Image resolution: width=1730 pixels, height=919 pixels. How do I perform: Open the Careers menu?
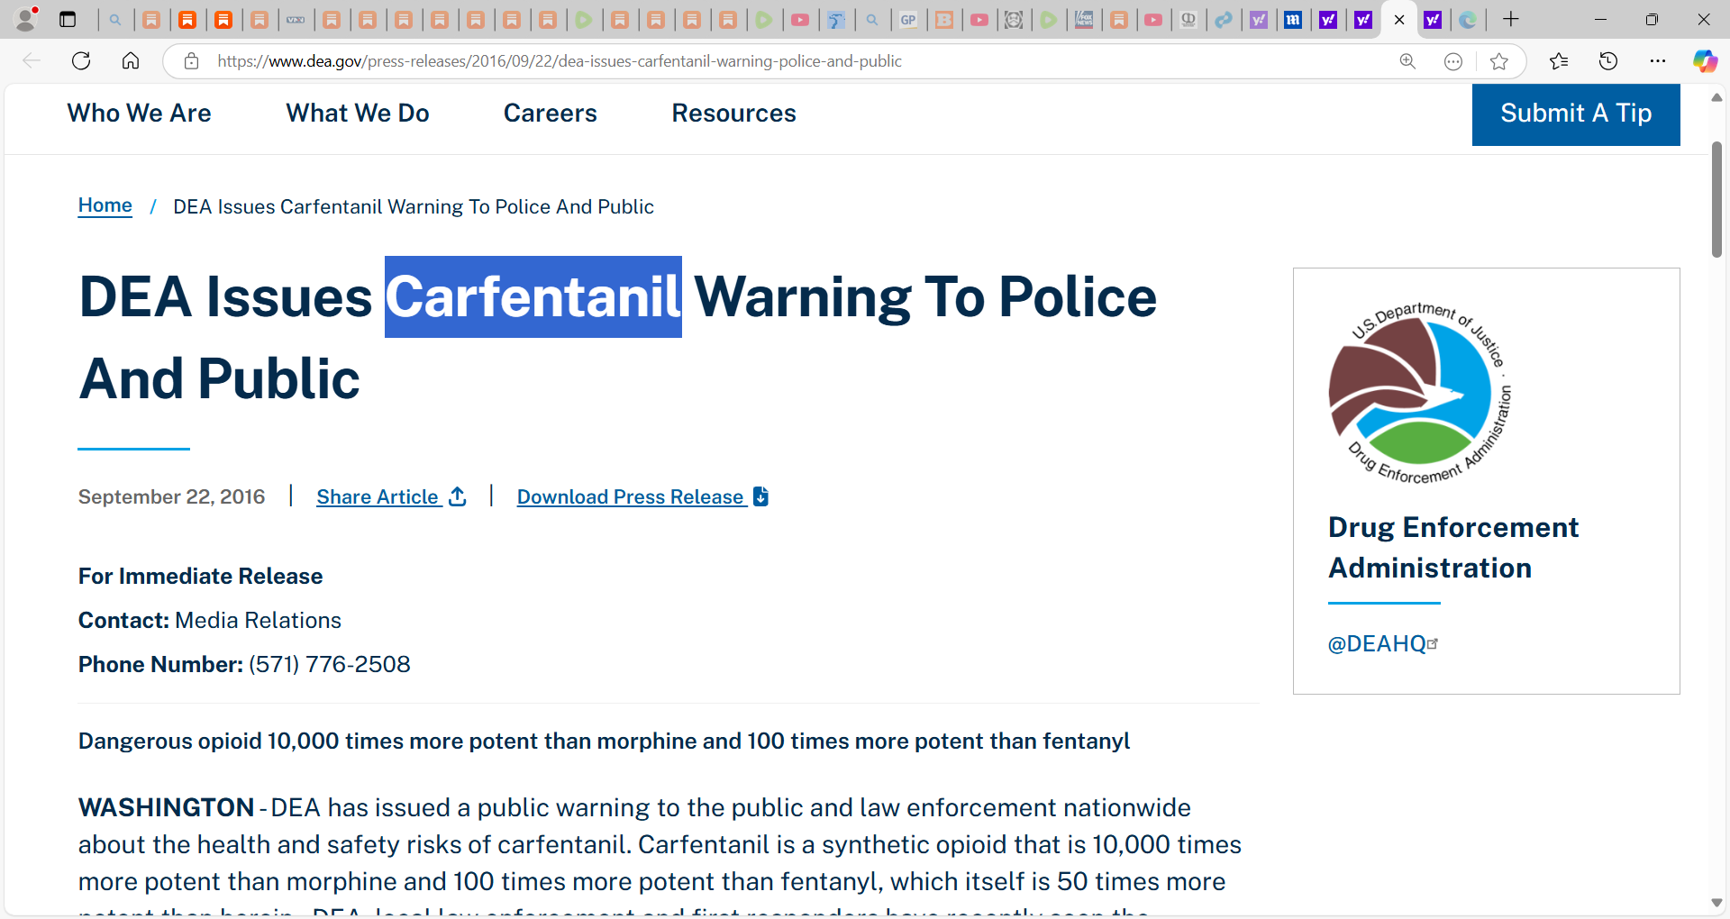point(550,113)
